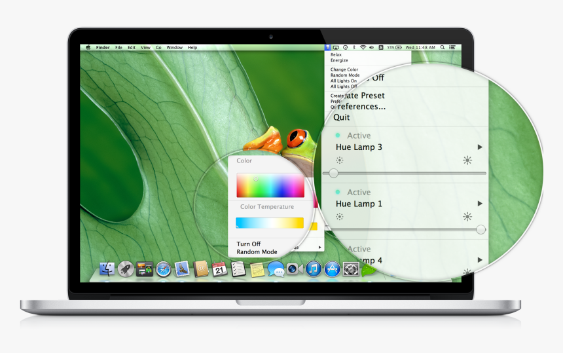Launch iTunes music note icon in Dock
Image resolution: width=563 pixels, height=353 pixels.
tap(314, 269)
